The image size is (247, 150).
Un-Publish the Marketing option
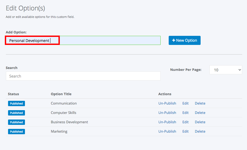(167, 132)
